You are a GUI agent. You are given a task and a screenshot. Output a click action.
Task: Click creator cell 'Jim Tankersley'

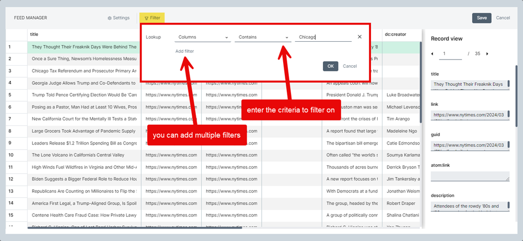401,179
